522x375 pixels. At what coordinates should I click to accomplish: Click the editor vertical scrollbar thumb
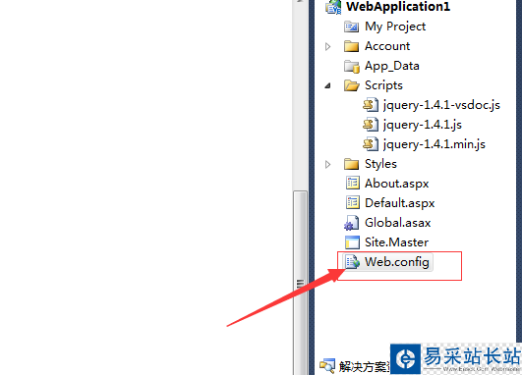(300, 283)
